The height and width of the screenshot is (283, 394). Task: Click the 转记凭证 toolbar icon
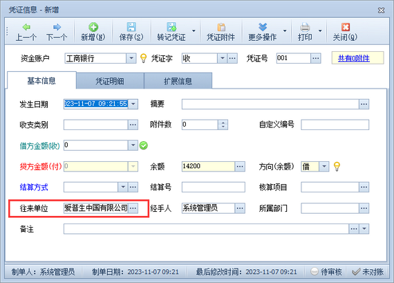(x=171, y=27)
